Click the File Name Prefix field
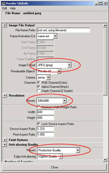The height and width of the screenshot is (173, 109). coord(64,30)
